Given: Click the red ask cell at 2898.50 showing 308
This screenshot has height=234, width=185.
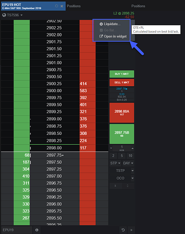Looking at the screenshot, I should (87, 133).
